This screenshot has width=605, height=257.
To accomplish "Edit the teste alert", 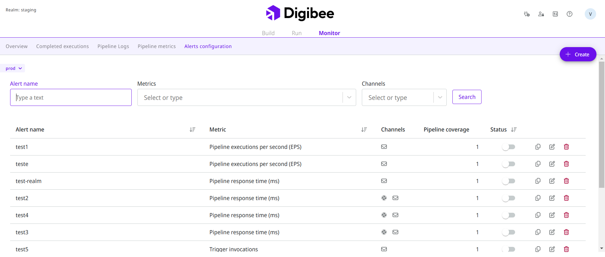I will (552, 164).
